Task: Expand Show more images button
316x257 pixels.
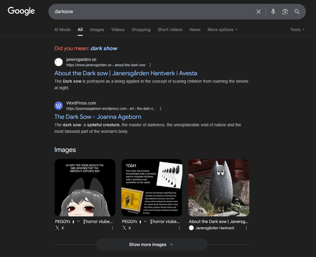Action: [152, 244]
